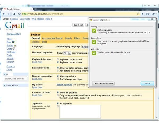Reload the Gmail settings page
This screenshot has width=159, height=123.
click(14, 14)
